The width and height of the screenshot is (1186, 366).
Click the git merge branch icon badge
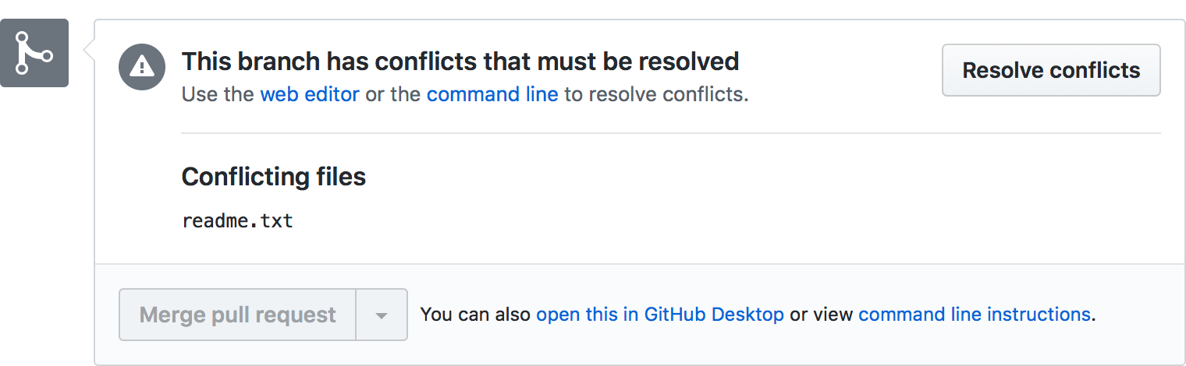click(34, 53)
